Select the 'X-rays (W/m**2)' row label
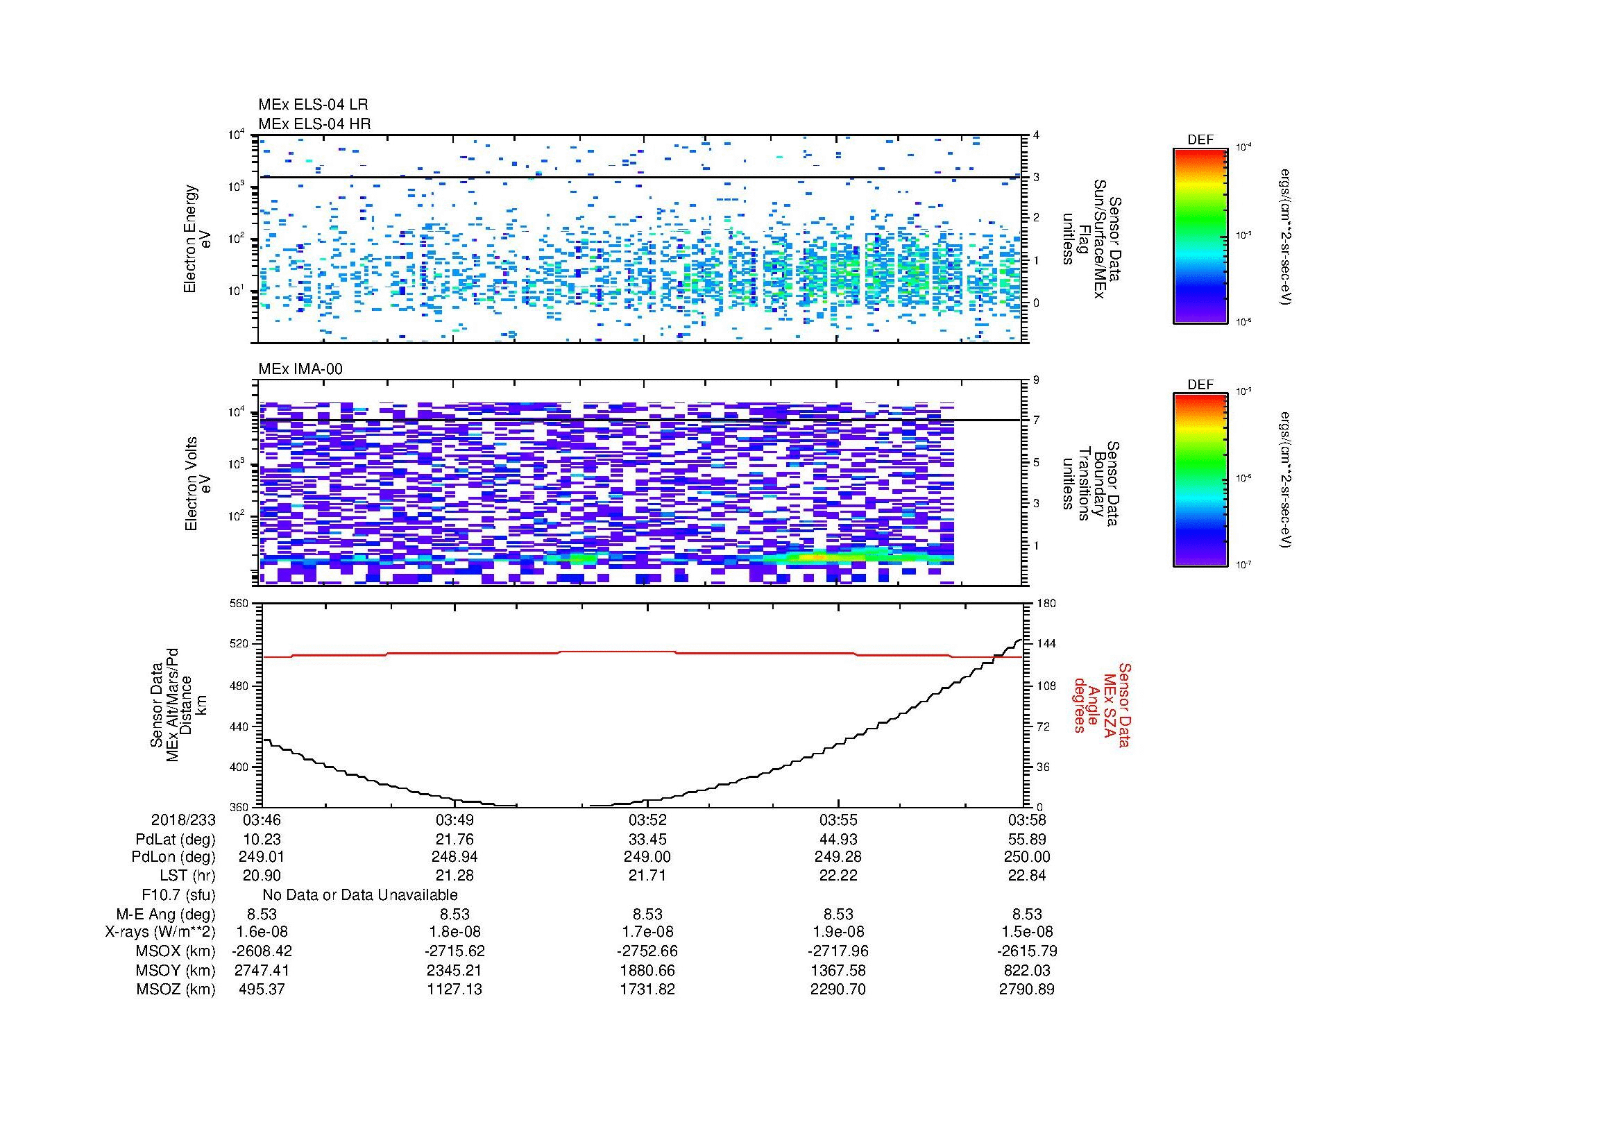 tap(160, 932)
